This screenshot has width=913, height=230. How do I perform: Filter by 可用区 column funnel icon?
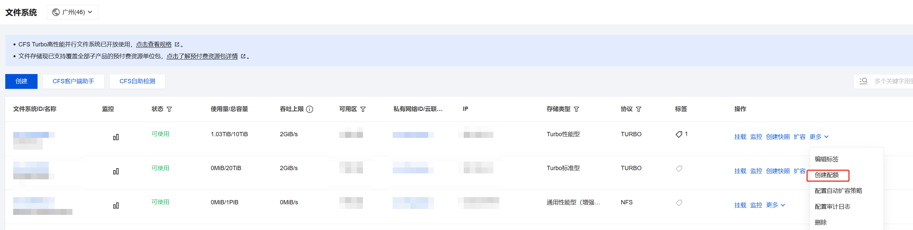[x=363, y=109]
